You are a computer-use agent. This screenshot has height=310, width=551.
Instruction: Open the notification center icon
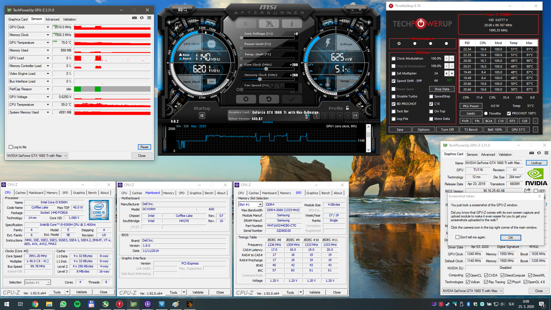click(x=542, y=304)
